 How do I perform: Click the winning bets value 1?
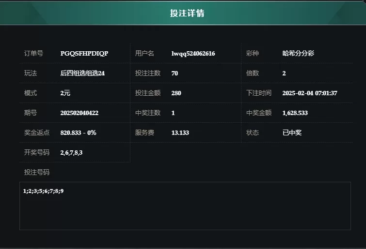coord(173,113)
